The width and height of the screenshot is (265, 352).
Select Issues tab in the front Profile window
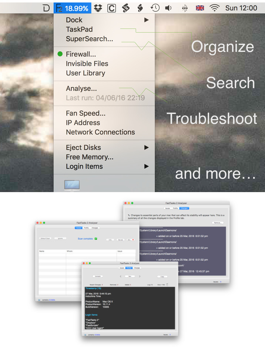click(x=122, y=268)
